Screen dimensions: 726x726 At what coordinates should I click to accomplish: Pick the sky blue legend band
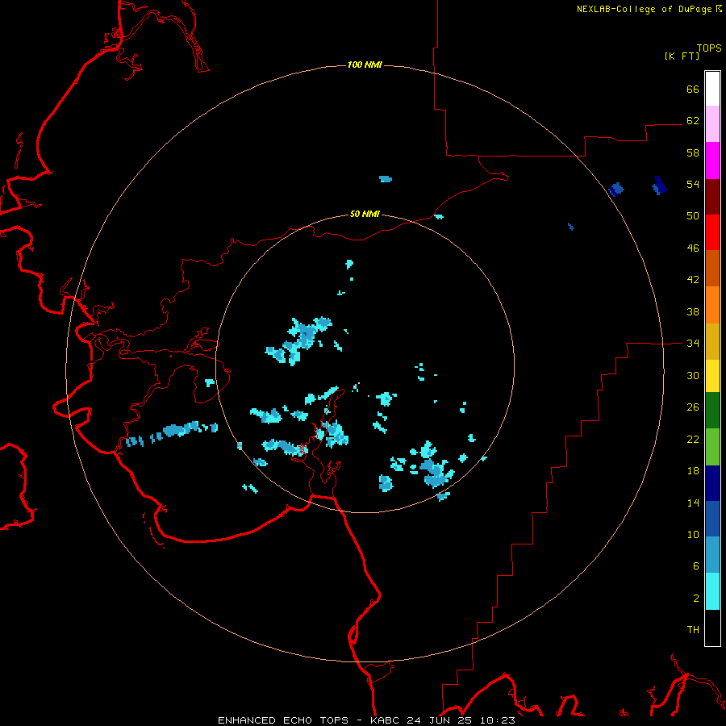pyautogui.click(x=712, y=555)
